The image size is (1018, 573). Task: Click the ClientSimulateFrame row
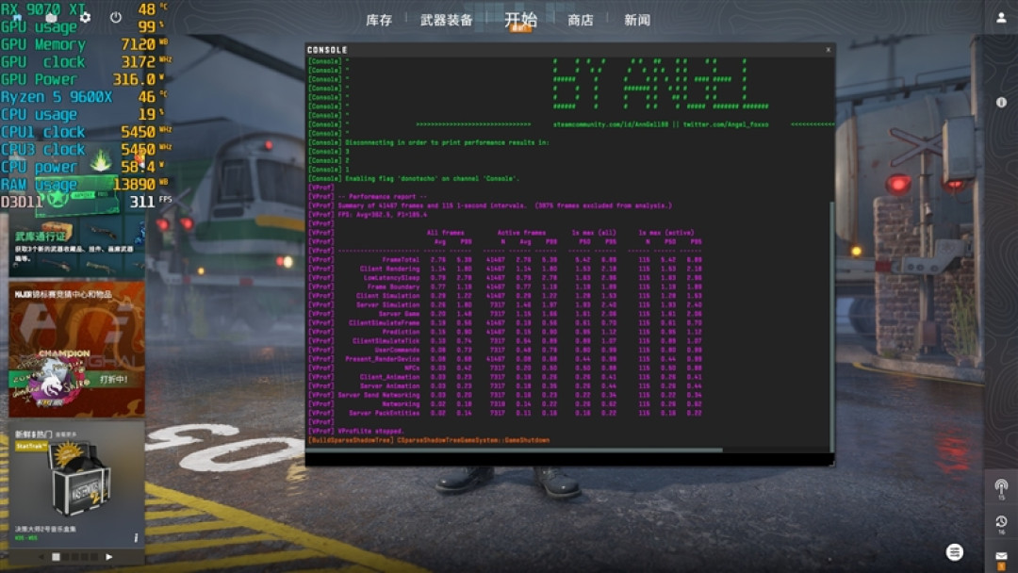click(x=505, y=322)
